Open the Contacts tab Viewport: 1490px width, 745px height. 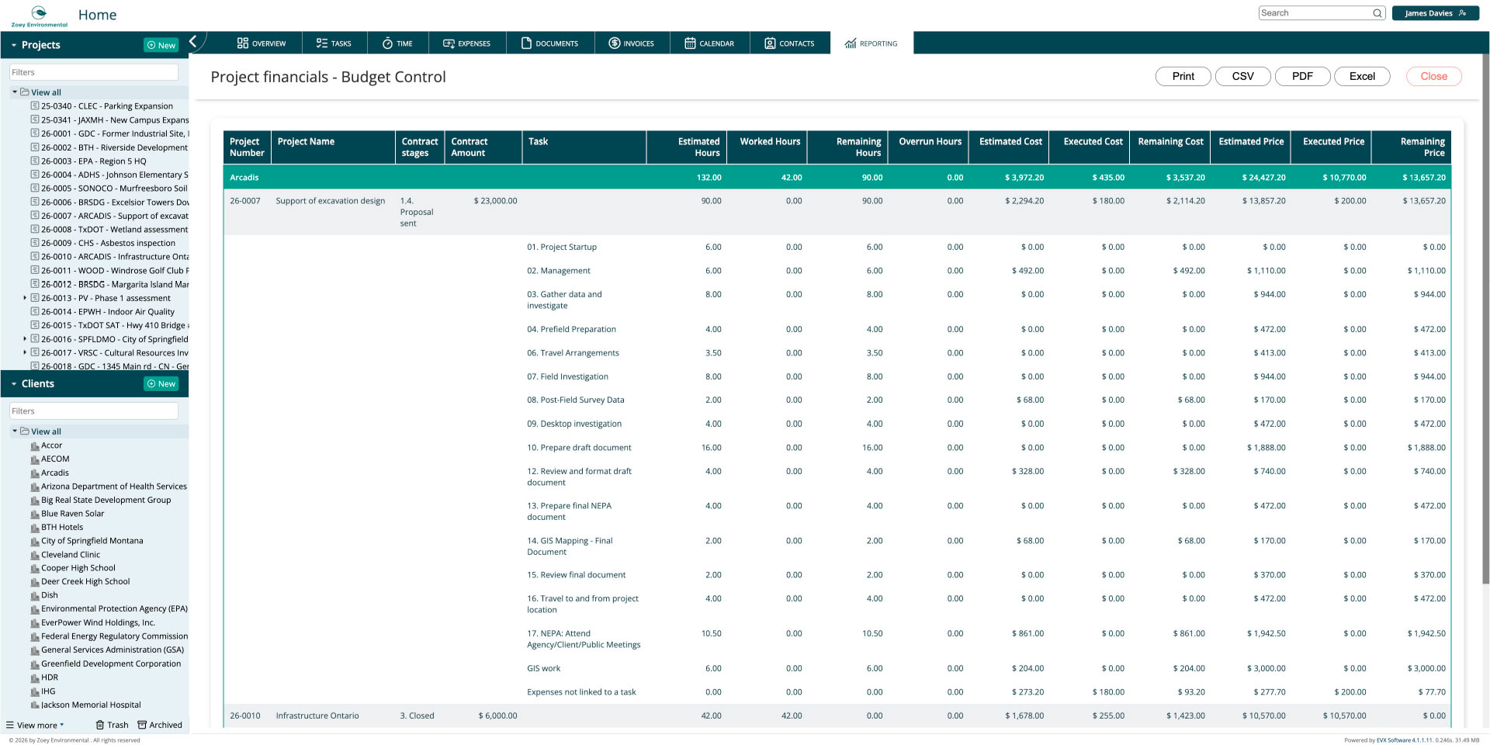790,43
